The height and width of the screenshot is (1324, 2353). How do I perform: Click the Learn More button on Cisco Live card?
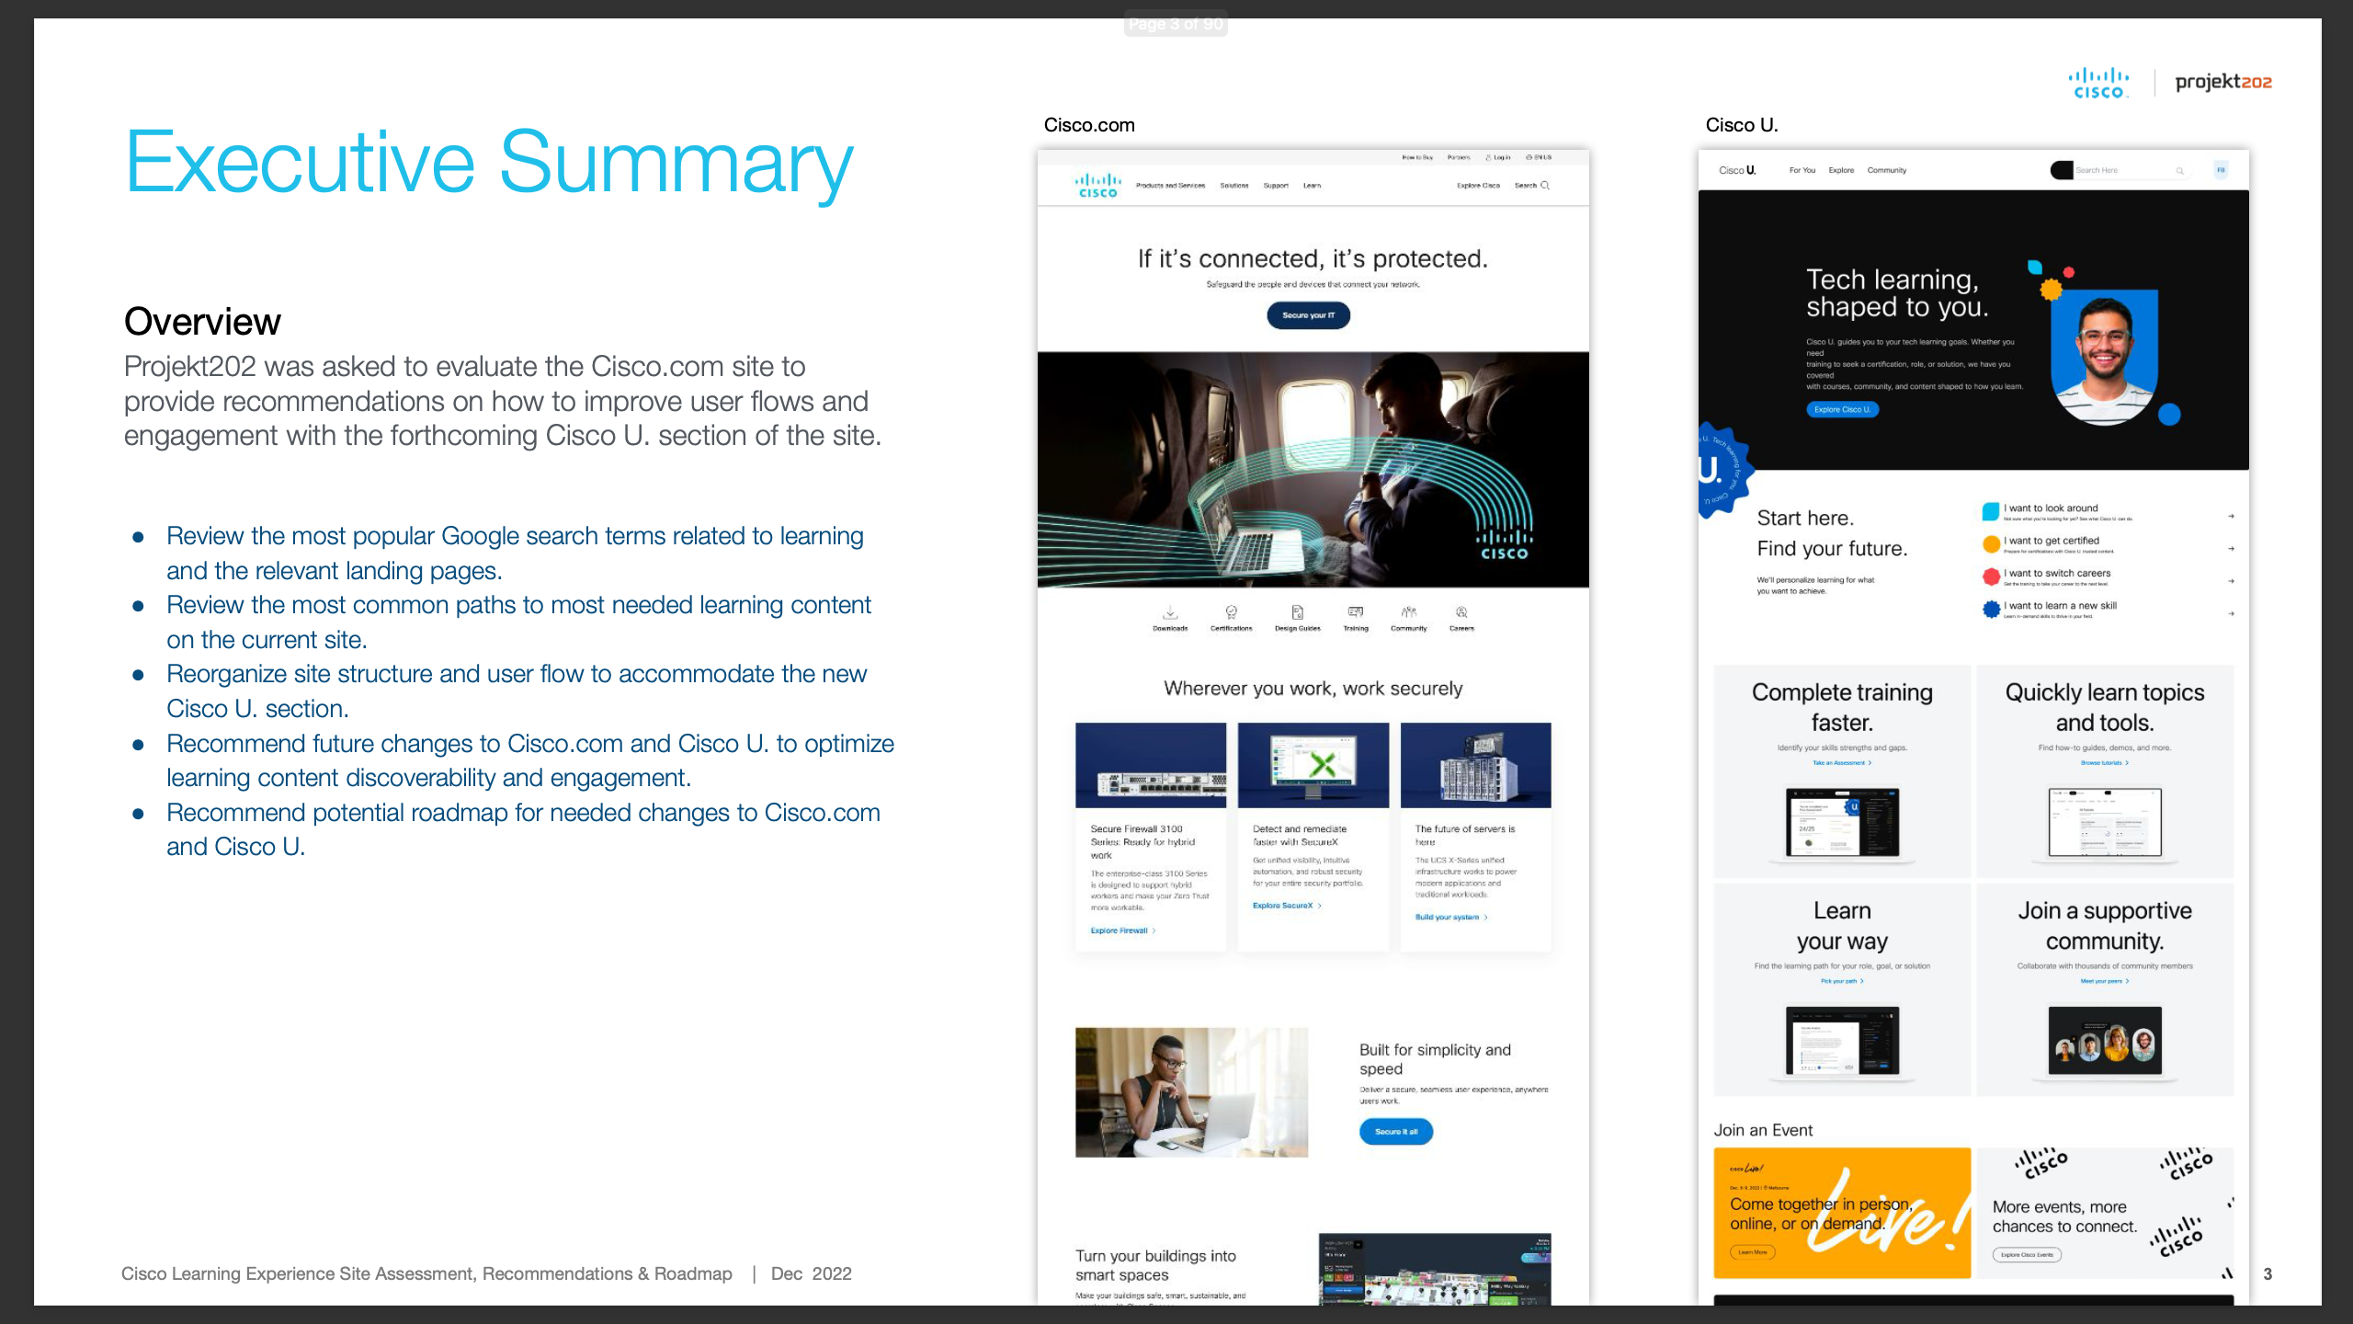tap(1753, 1252)
